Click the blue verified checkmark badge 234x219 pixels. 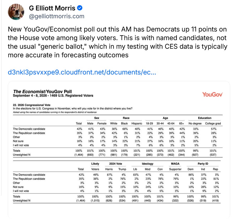[x=80, y=8]
